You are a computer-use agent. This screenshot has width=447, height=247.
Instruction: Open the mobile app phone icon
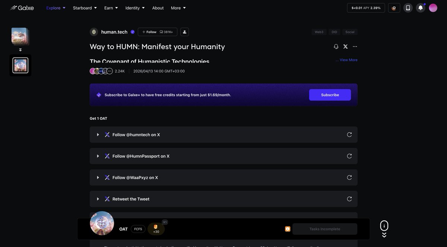[408, 8]
